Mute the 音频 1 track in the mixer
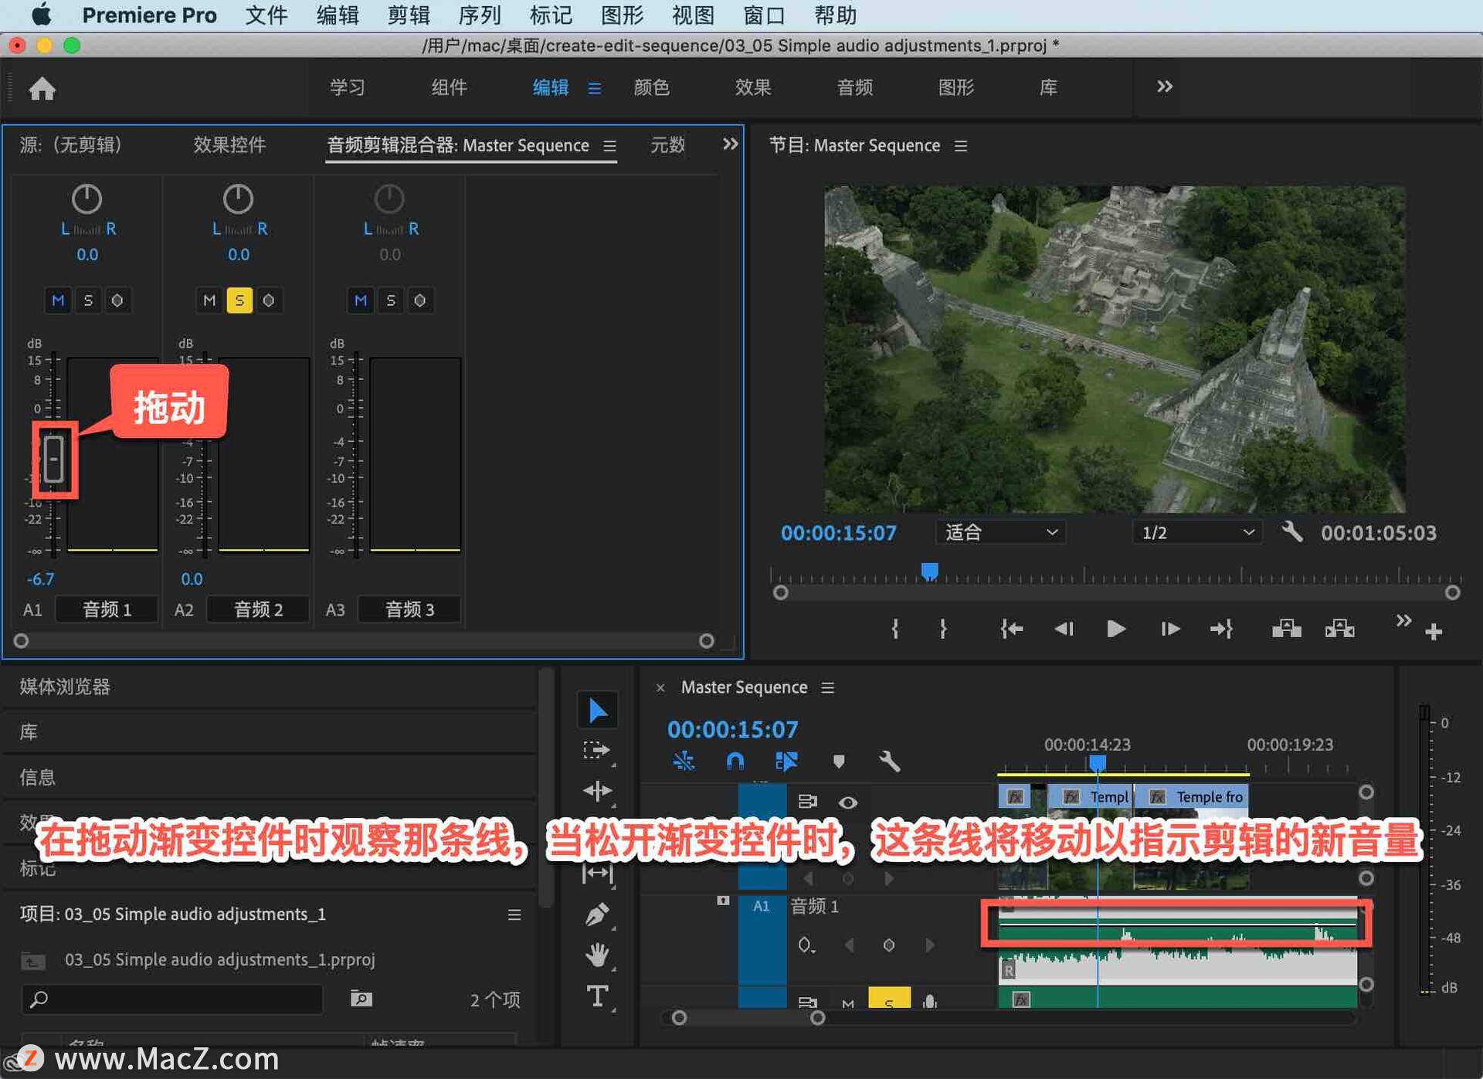 click(58, 300)
